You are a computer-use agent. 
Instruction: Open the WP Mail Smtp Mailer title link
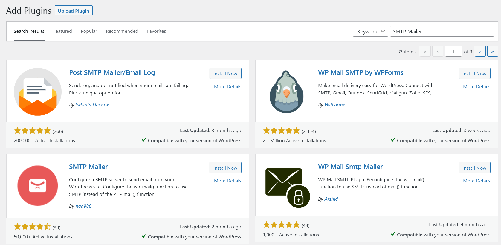[350, 167]
